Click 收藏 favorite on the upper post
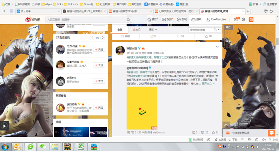The height and width of the screenshot is (151, 279). coord(125,36)
